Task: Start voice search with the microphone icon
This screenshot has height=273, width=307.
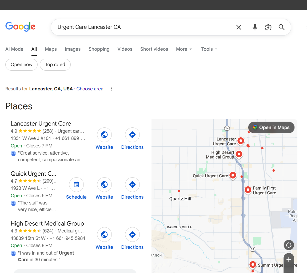Action: point(255,27)
